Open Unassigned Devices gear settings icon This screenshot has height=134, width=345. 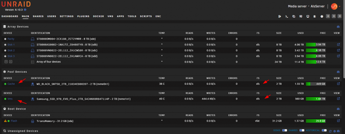tap(334, 131)
